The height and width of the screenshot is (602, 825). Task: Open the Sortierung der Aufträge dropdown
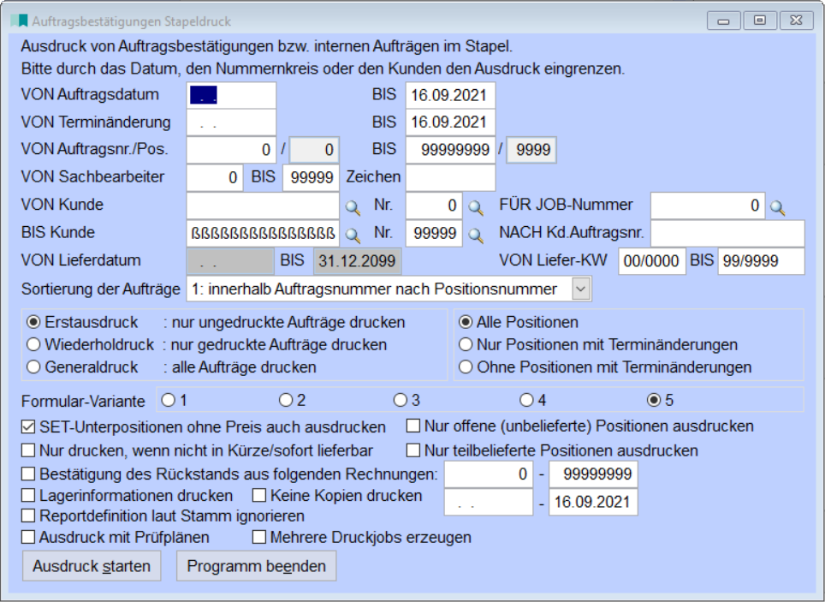(x=580, y=290)
